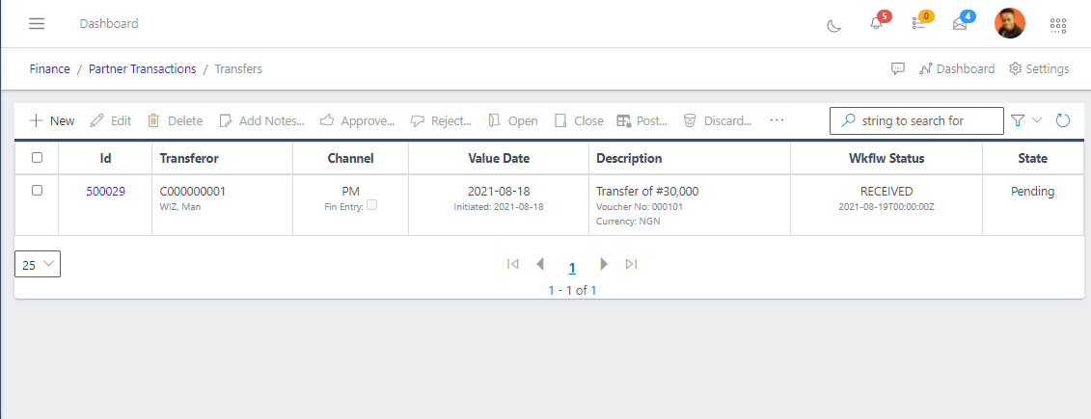Click the New transfer button

pos(51,121)
